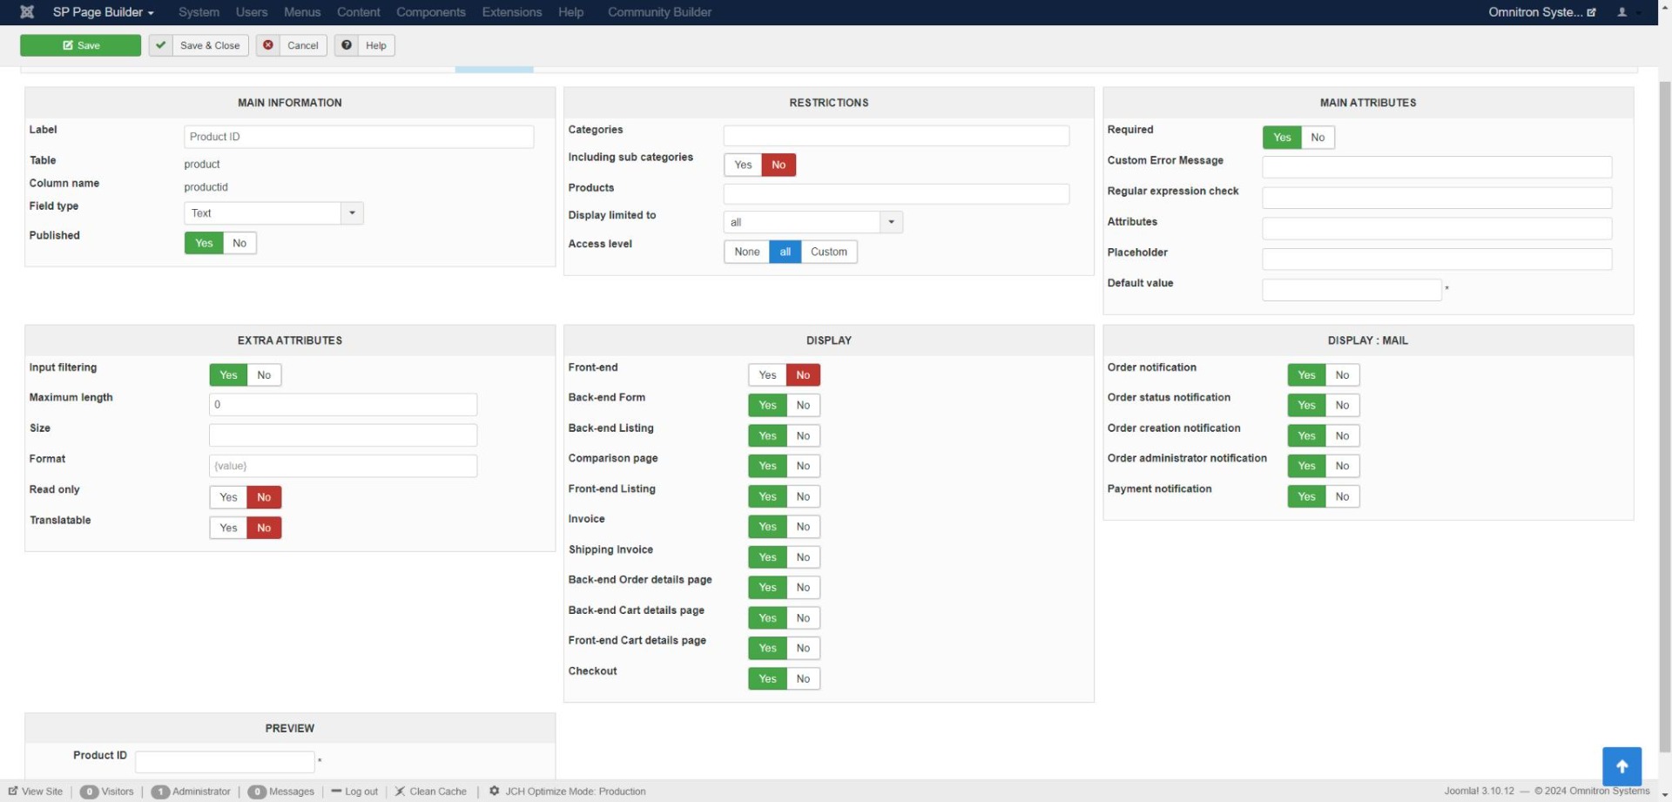This screenshot has height=802, width=1672.
Task: Open the Field type dropdown
Action: point(352,213)
